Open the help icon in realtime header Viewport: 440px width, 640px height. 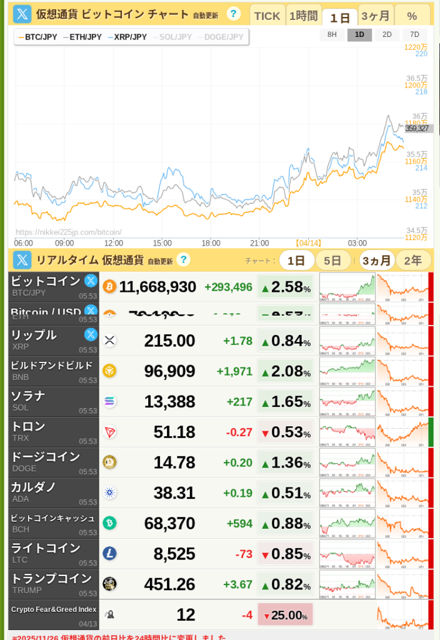[182, 259]
